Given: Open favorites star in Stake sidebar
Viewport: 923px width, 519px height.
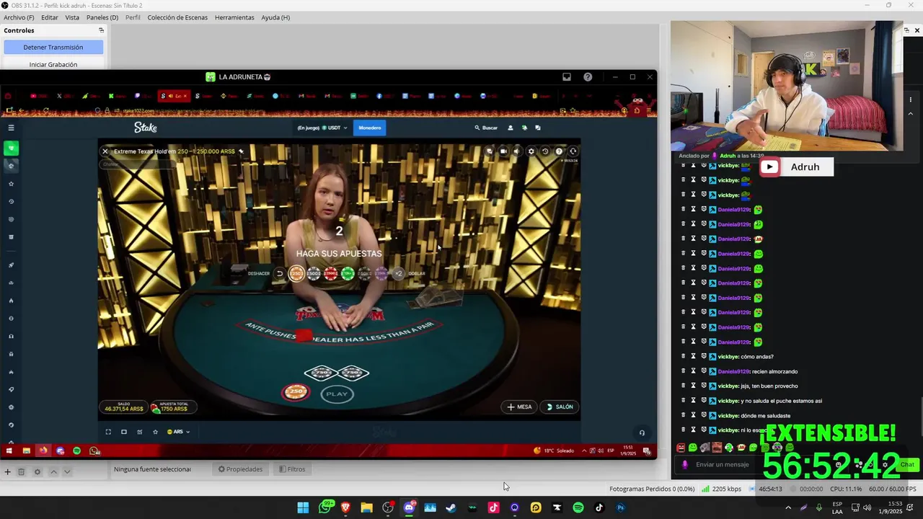Looking at the screenshot, I should point(11,183).
